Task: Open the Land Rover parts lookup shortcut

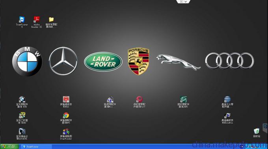Action: (x=110, y=102)
